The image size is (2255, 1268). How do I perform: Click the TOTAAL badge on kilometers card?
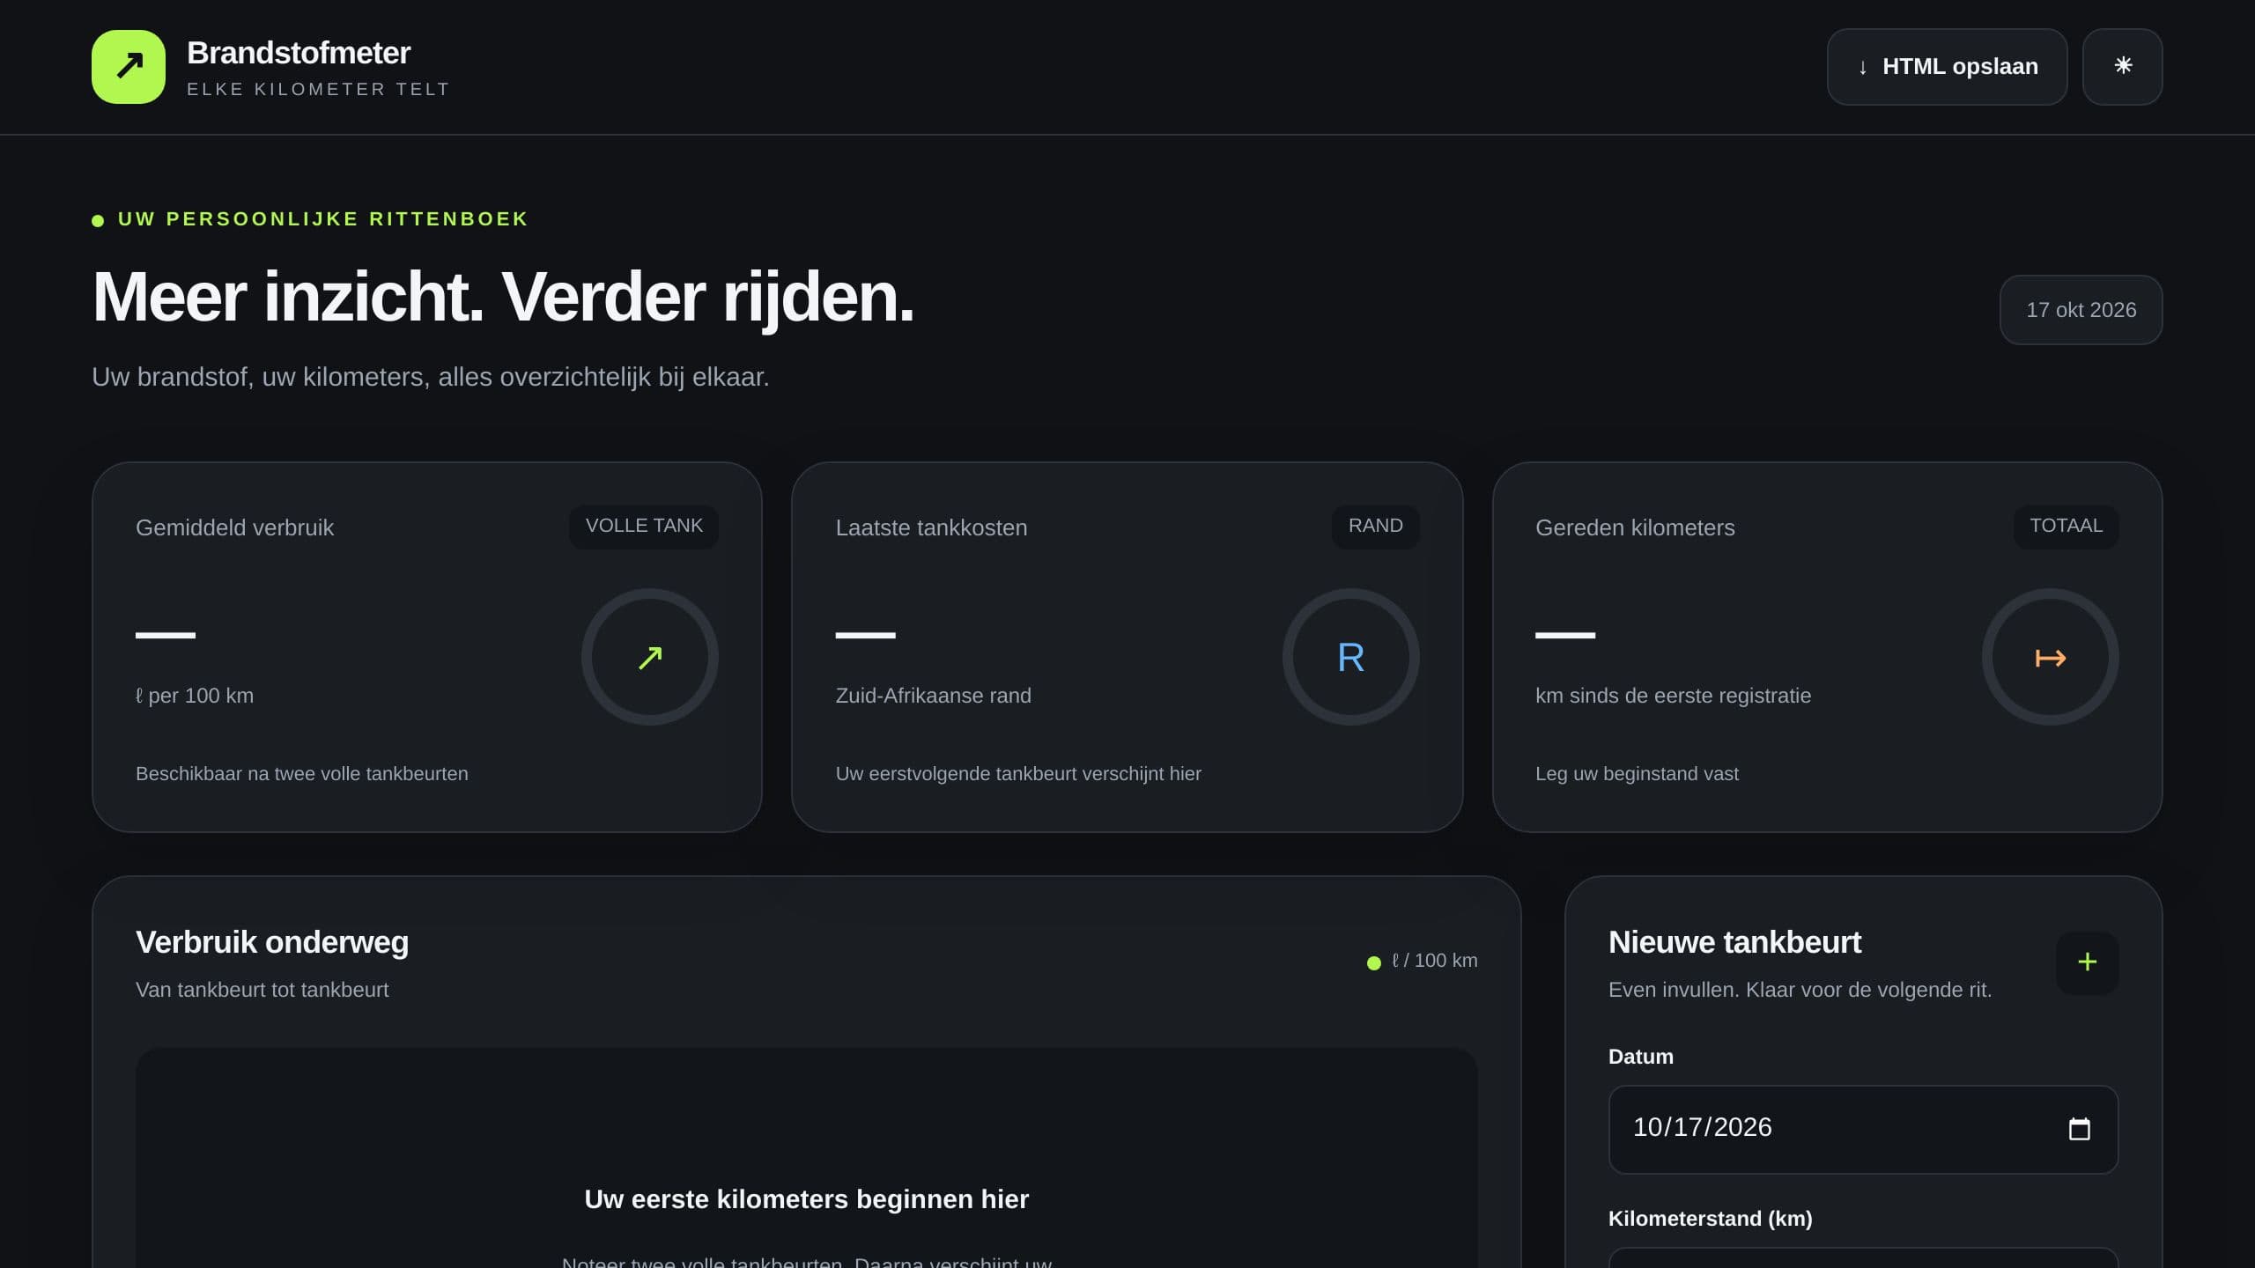point(2066,527)
